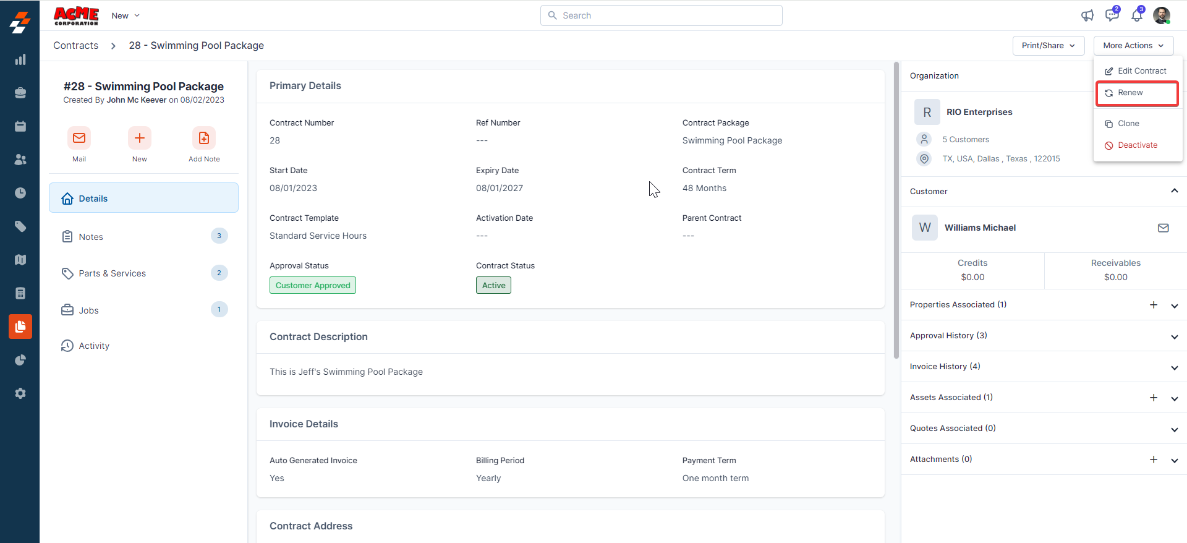This screenshot has height=543, width=1187.
Task: Expand the Invoice History section
Action: 1174,367
